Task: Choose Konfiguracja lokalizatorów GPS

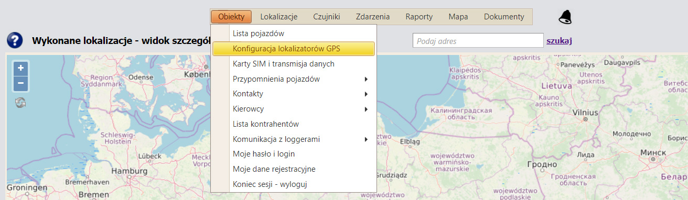Action: pos(294,49)
